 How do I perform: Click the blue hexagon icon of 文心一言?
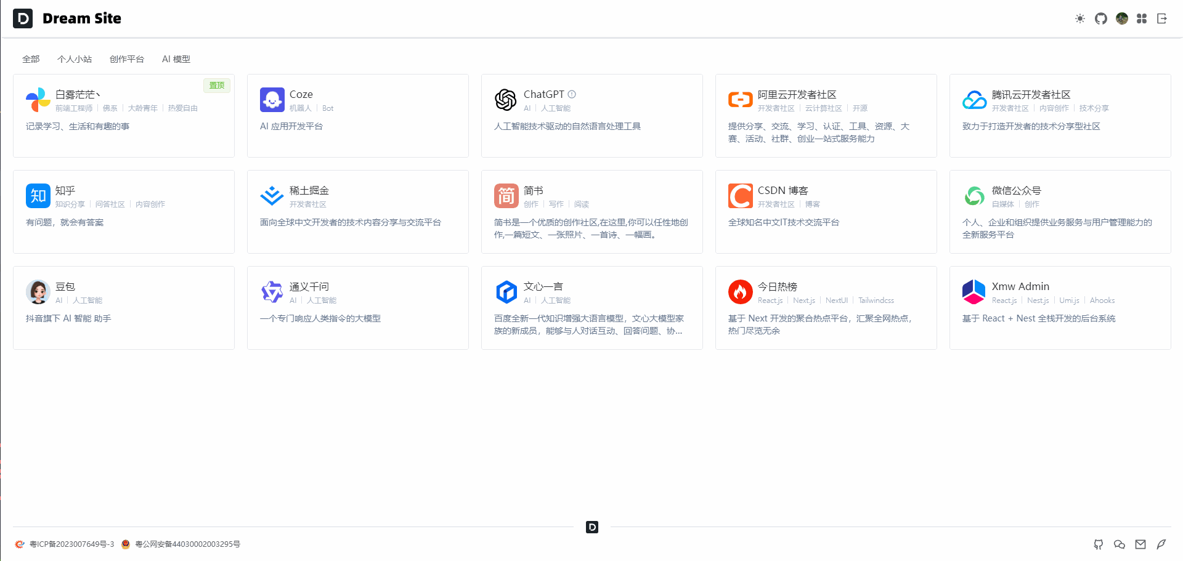(x=506, y=292)
